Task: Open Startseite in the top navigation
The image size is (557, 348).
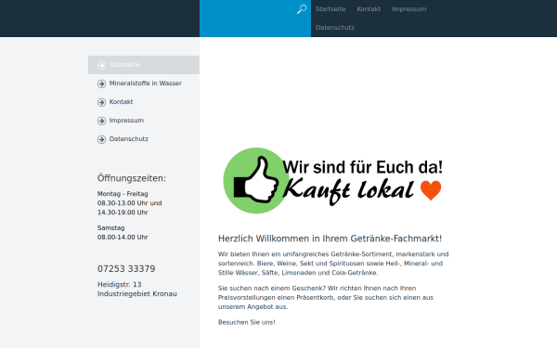Action: click(330, 9)
